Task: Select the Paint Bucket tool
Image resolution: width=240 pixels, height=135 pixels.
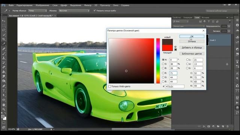Action: [4, 72]
